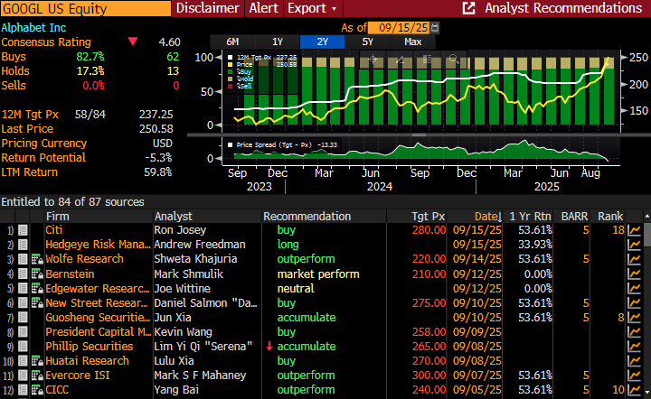Click the tan %Hold legend swatch
The width and height of the screenshot is (651, 399).
coord(231,79)
